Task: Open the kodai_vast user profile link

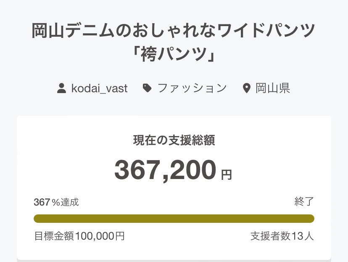Action: coord(99,88)
